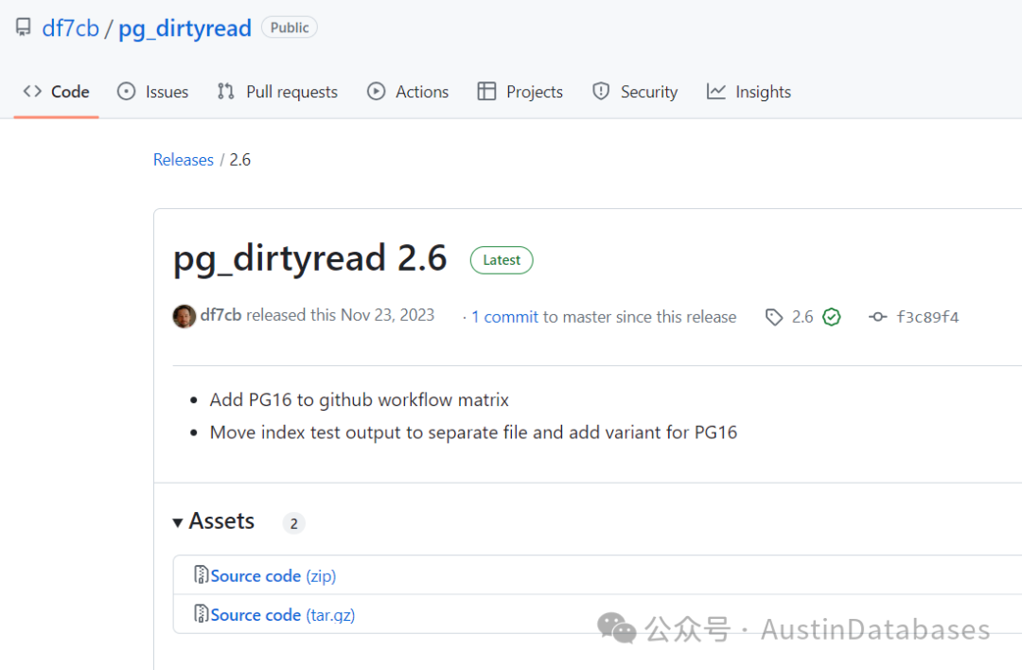1022x670 pixels.
Task: Click the Add PG16 to github workflow note
Action: click(x=360, y=399)
